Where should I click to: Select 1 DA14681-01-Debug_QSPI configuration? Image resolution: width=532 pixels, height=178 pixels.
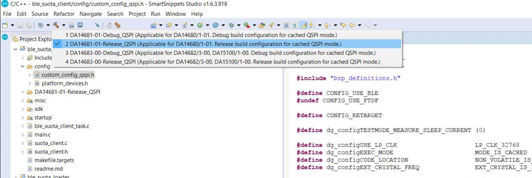[227, 35]
